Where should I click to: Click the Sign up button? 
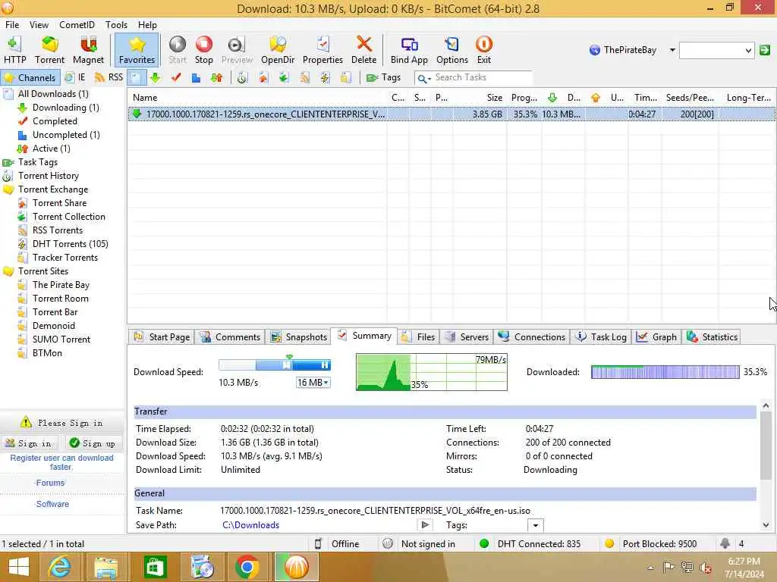tap(93, 443)
